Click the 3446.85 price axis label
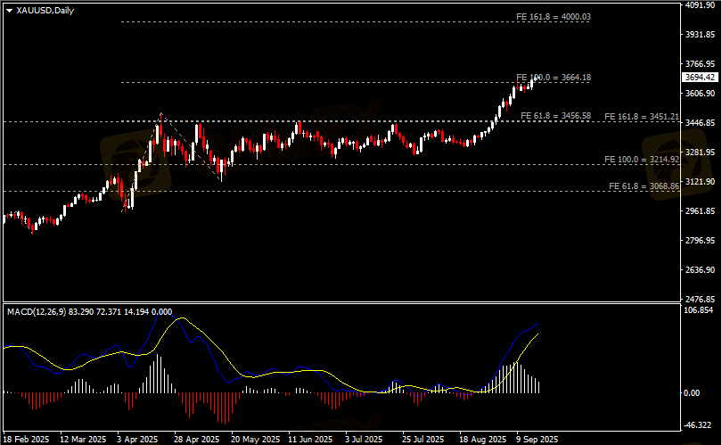This screenshot has height=445, width=722. coord(700,123)
